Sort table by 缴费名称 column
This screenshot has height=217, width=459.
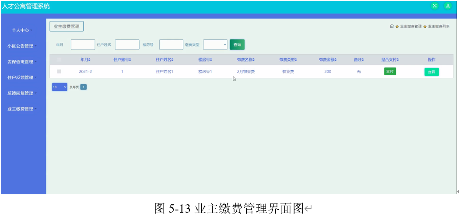click(246, 59)
